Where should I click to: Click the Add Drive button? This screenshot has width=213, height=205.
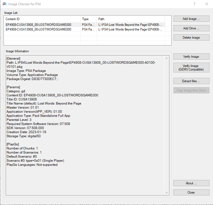191,28
